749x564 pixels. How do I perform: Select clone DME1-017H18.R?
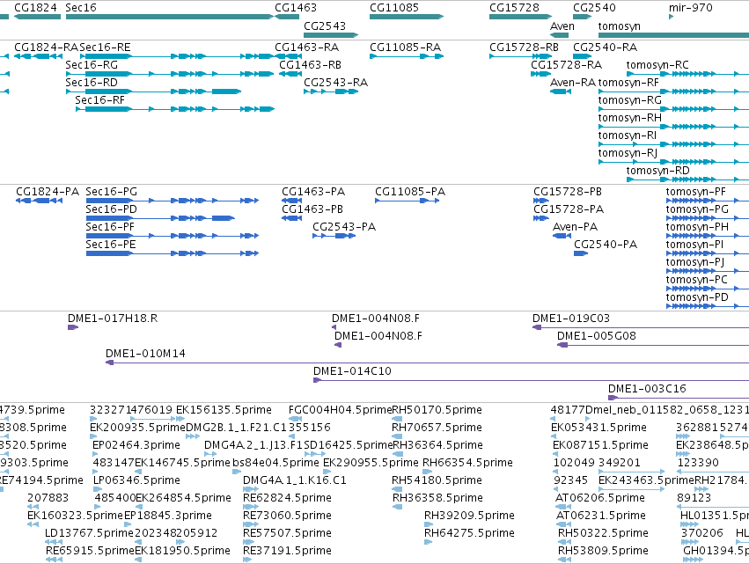click(113, 319)
